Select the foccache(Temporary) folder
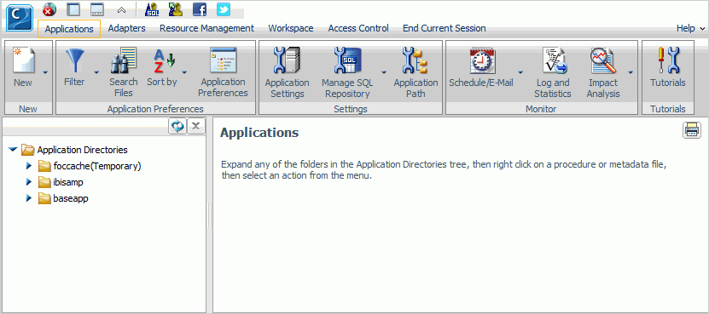709x314 pixels. [x=90, y=166]
